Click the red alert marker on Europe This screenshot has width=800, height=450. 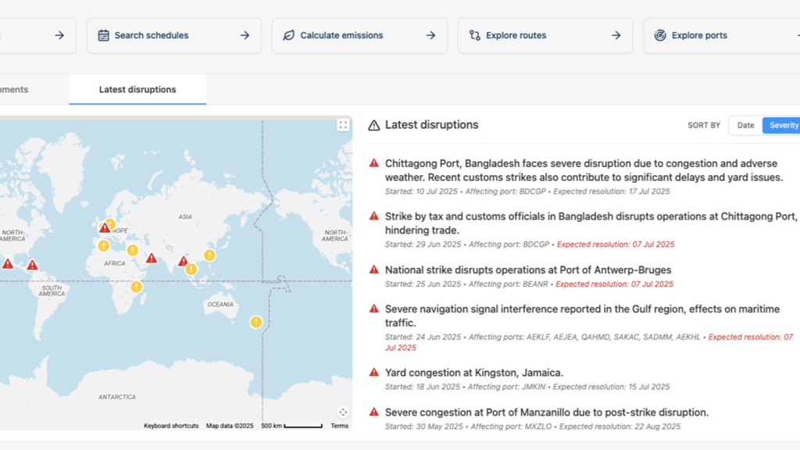point(105,228)
